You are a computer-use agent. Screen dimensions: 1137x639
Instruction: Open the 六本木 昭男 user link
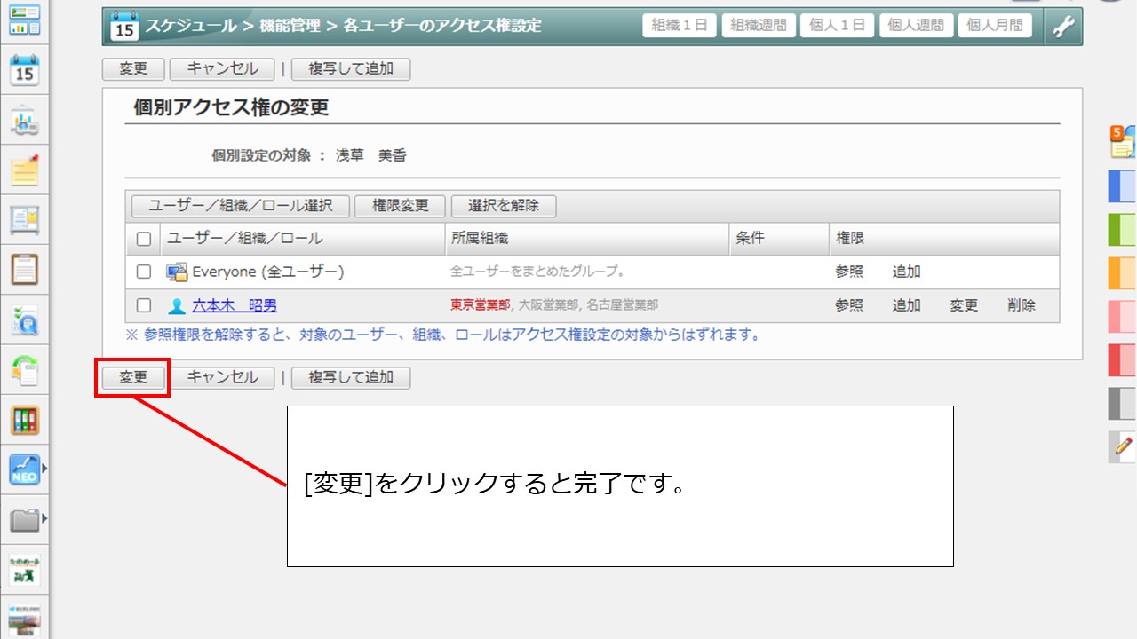[x=234, y=305]
